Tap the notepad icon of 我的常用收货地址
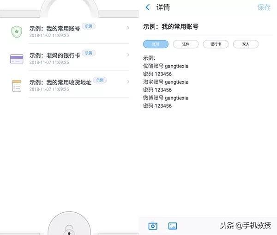This screenshot has height=235, width=277. (17, 86)
